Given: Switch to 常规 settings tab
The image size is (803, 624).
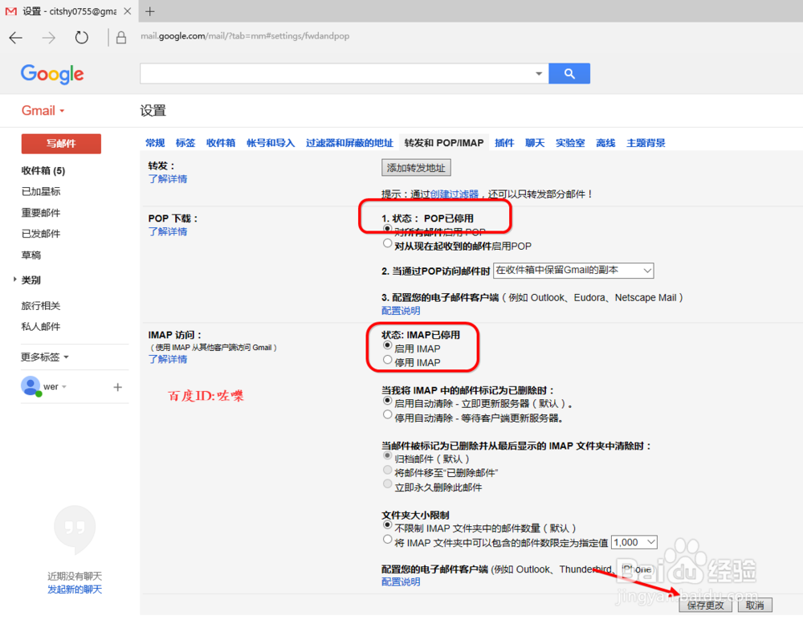Looking at the screenshot, I should click(x=155, y=143).
